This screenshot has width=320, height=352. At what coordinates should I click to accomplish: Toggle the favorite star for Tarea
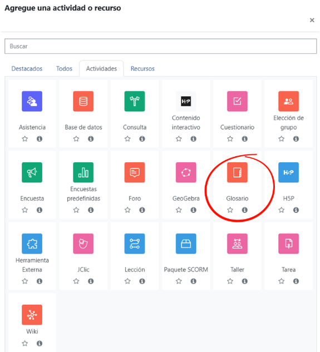[x=282, y=281]
